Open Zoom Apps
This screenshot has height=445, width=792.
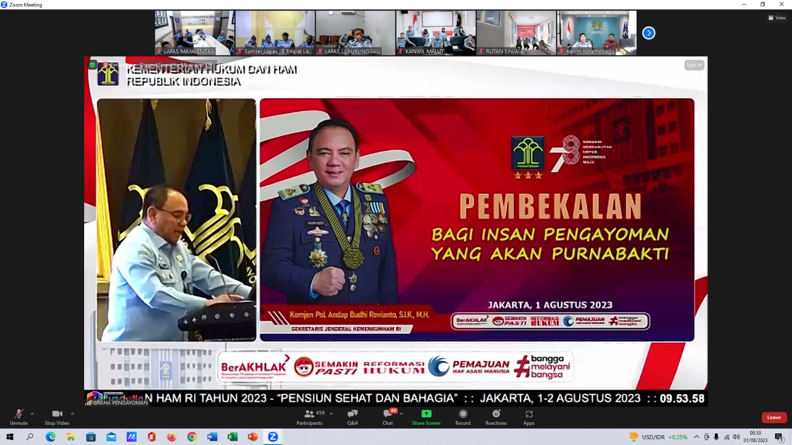(528, 417)
